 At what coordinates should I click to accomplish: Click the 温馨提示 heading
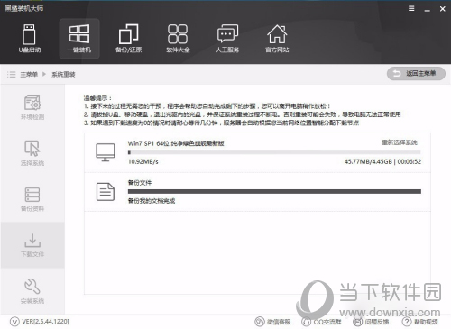click(x=97, y=97)
